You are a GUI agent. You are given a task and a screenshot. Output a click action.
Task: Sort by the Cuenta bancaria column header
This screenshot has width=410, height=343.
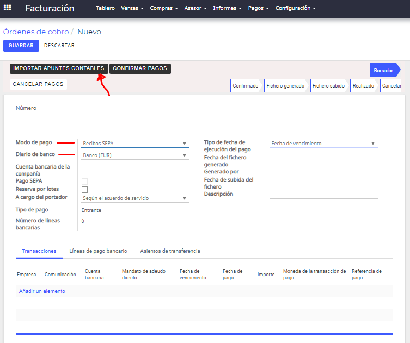(x=94, y=275)
